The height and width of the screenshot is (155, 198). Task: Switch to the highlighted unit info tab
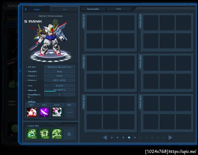[37, 9]
